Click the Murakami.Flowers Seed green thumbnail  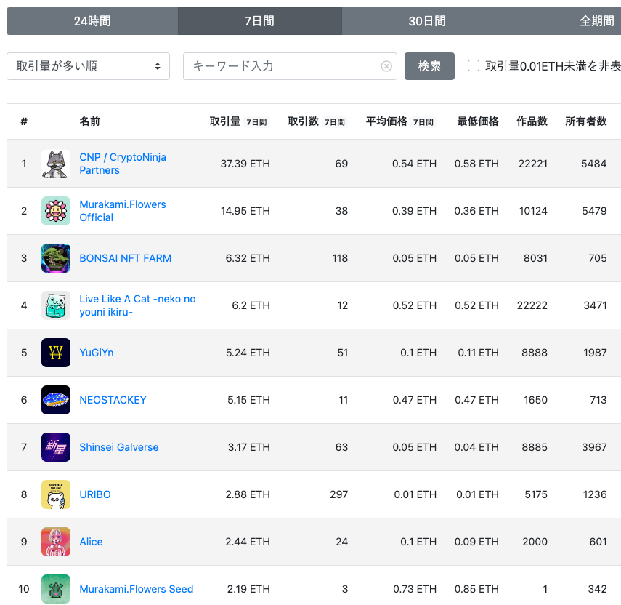click(x=56, y=589)
